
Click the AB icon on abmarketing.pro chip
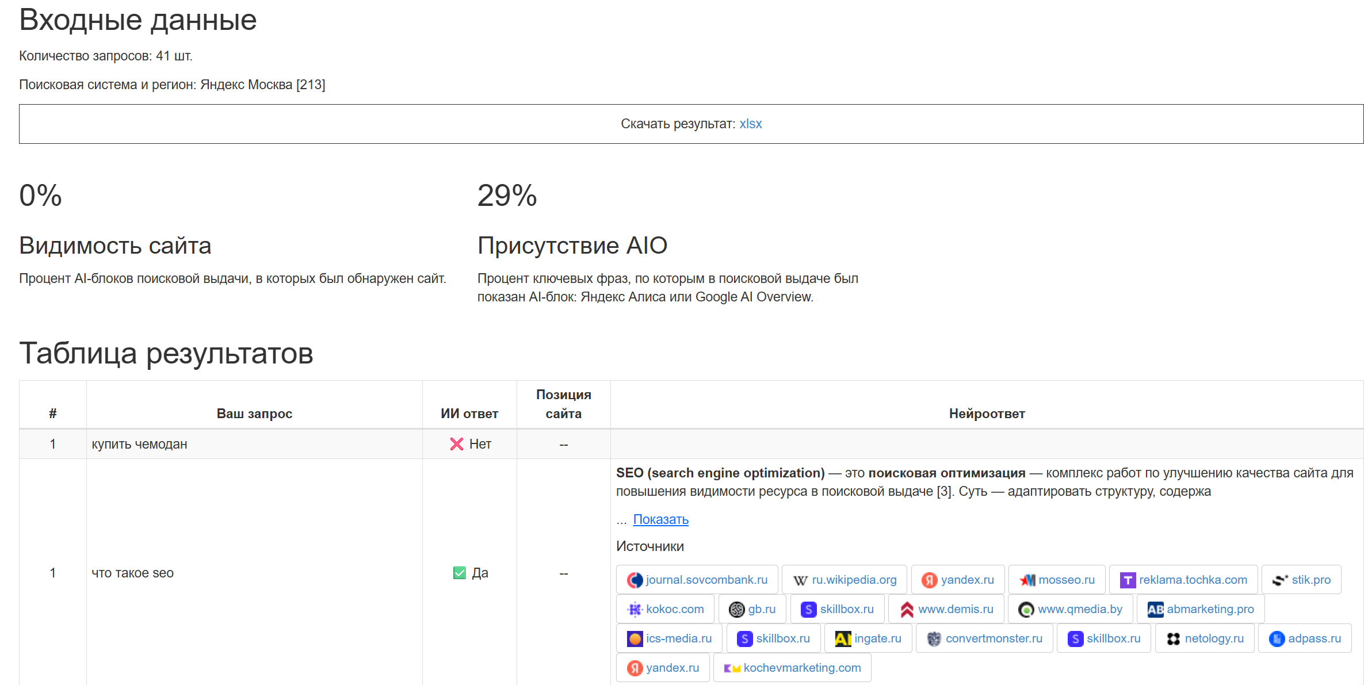(1155, 609)
